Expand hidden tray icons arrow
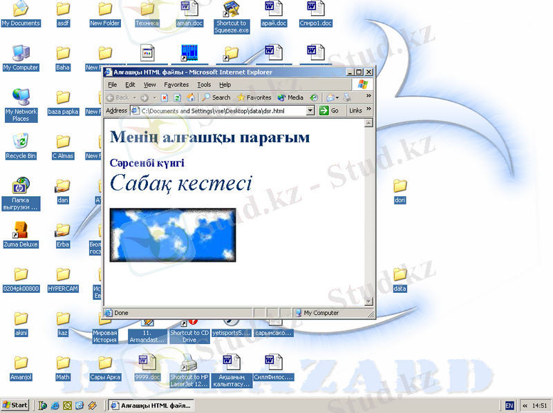This screenshot has height=413, width=553. 525,405
